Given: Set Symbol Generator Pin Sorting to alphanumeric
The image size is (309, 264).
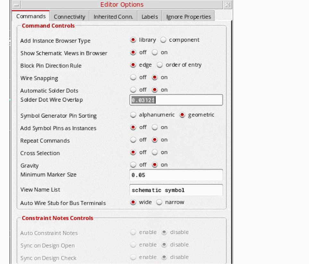Looking at the screenshot, I should pos(133,115).
